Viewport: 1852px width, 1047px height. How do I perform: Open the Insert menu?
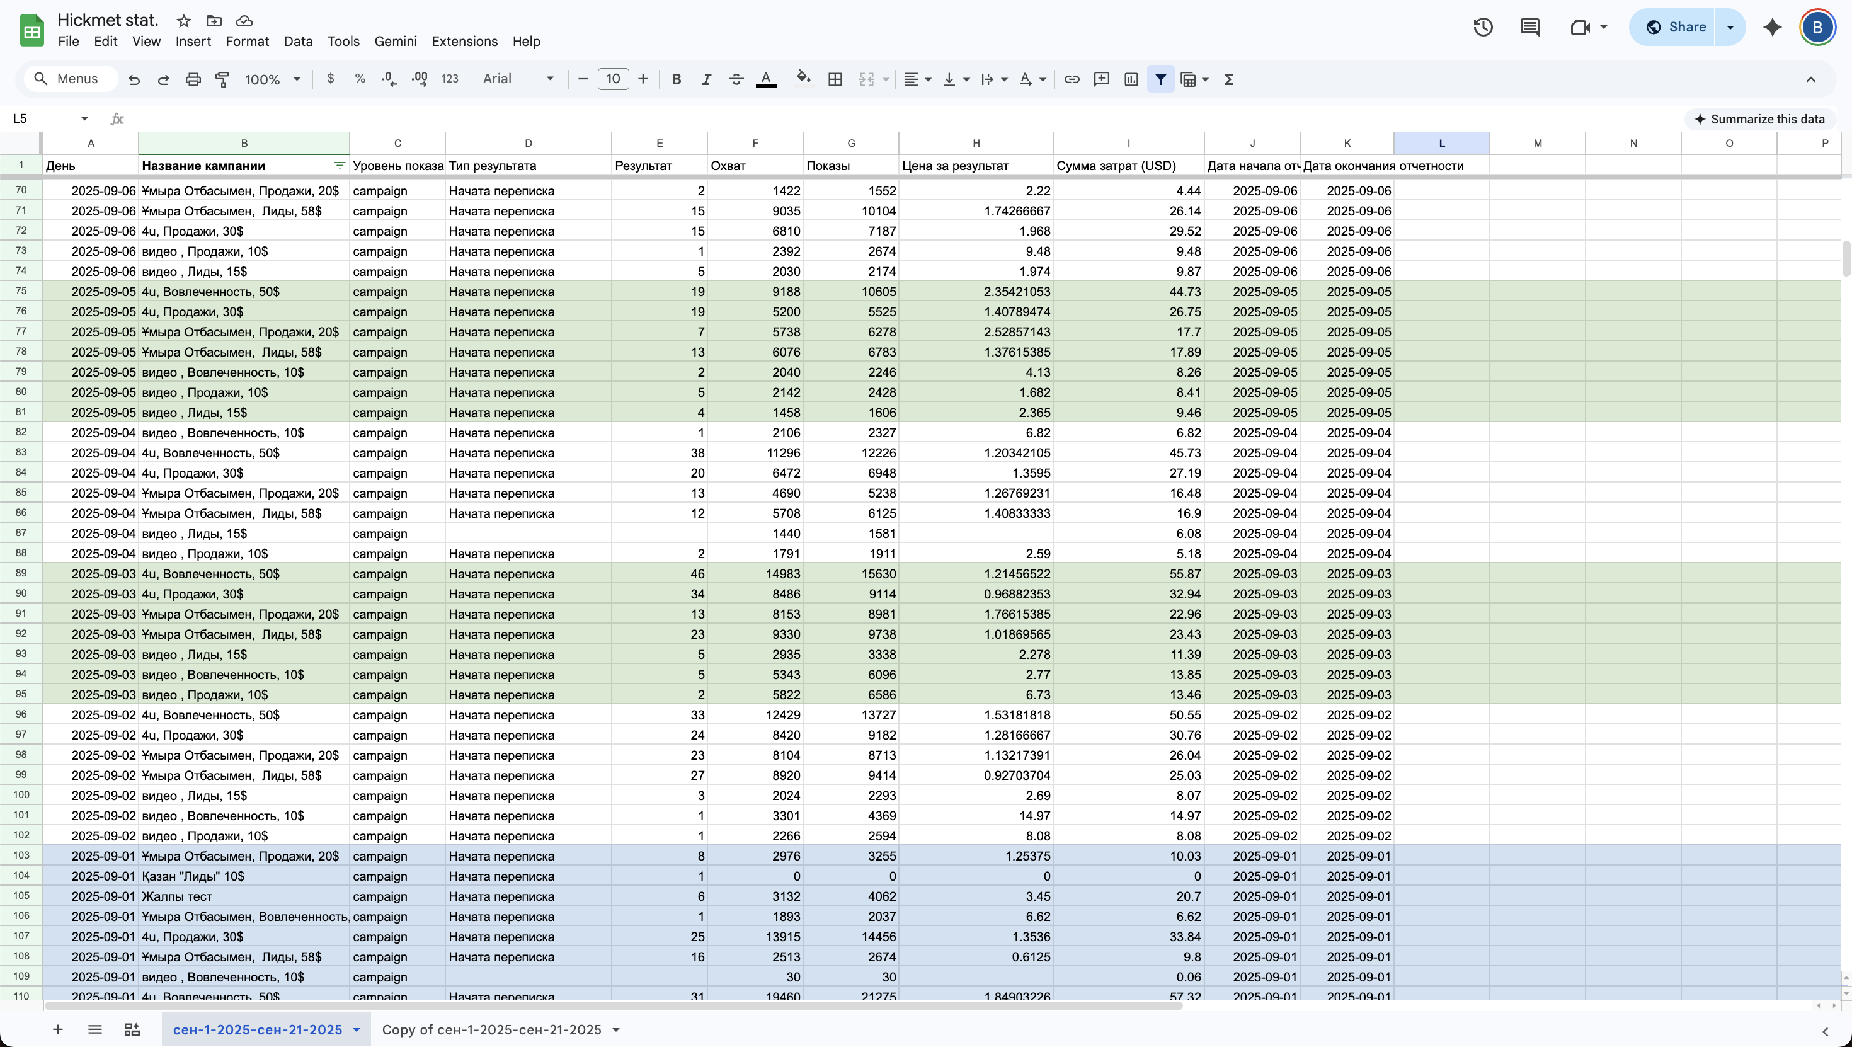[x=193, y=42]
